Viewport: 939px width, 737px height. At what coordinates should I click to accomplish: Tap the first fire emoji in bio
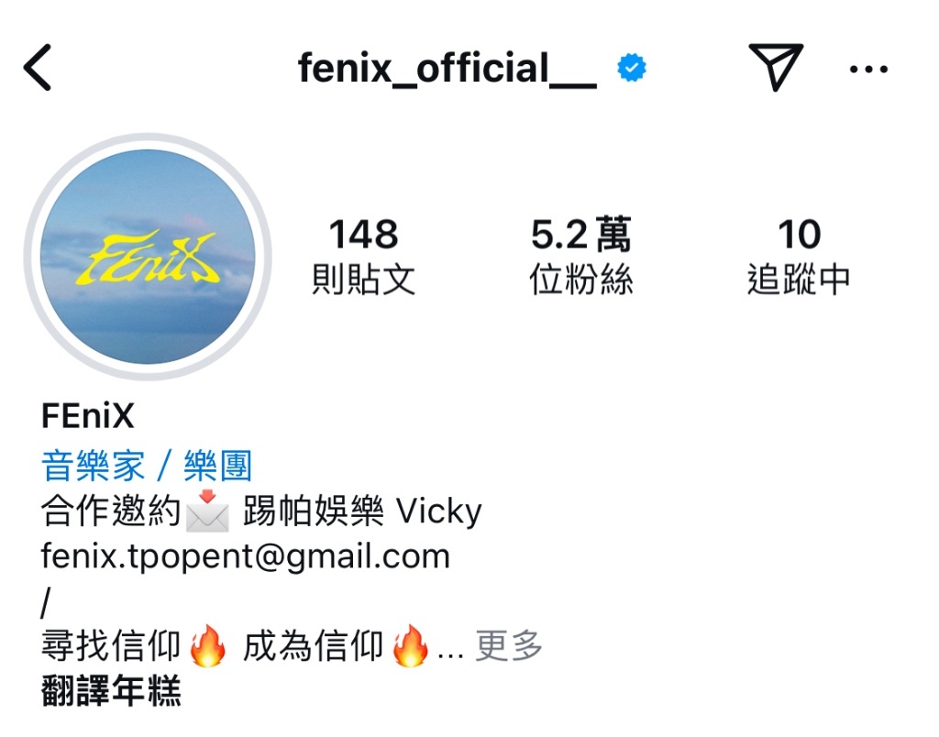[208, 645]
